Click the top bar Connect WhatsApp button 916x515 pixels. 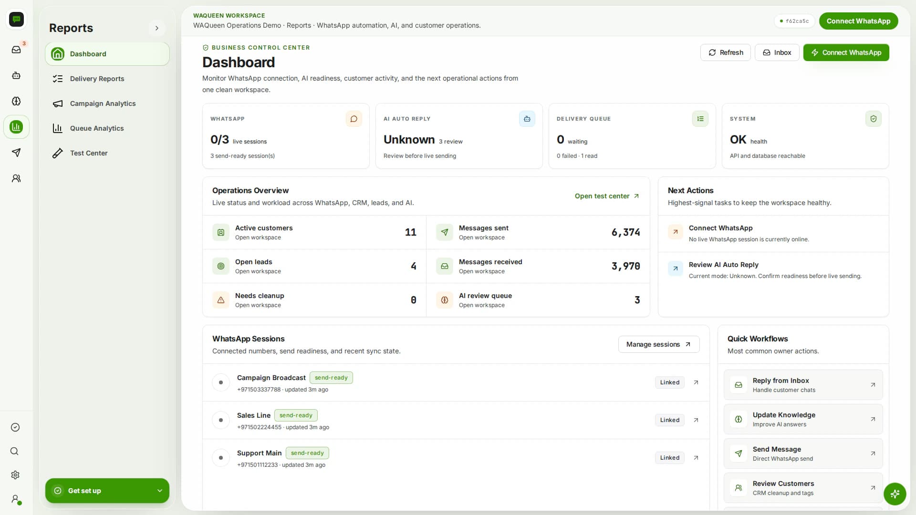(859, 21)
